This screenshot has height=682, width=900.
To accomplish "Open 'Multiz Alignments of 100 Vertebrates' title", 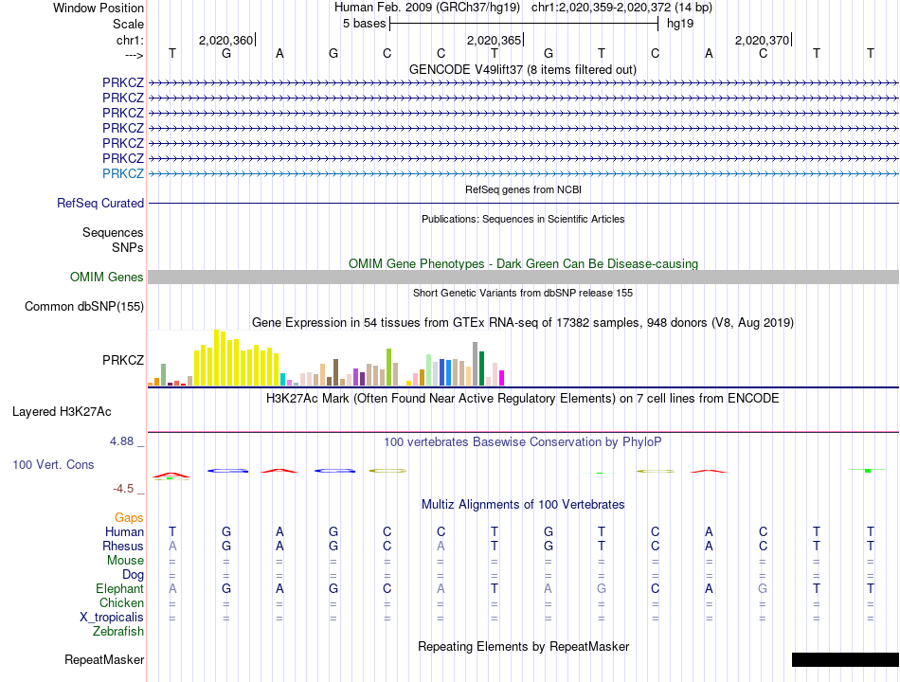I will click(x=523, y=505).
